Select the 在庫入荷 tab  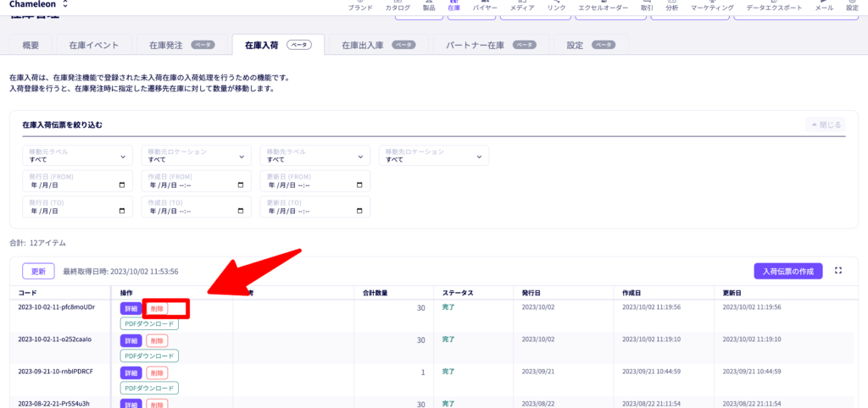tap(278, 46)
